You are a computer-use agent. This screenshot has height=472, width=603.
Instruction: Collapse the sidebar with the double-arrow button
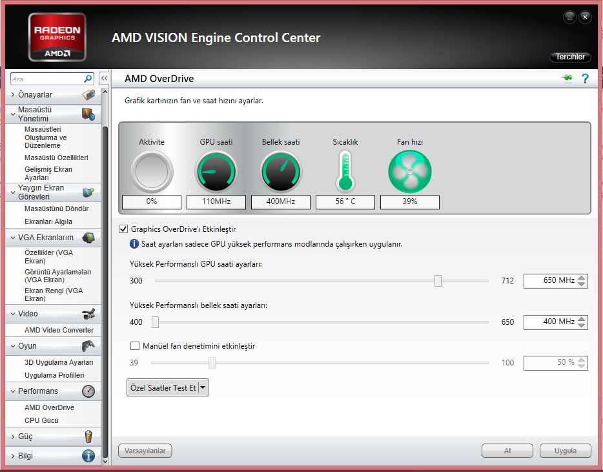click(x=104, y=78)
